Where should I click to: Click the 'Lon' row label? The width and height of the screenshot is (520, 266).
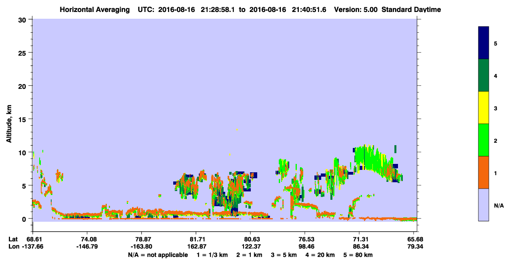click(14, 246)
